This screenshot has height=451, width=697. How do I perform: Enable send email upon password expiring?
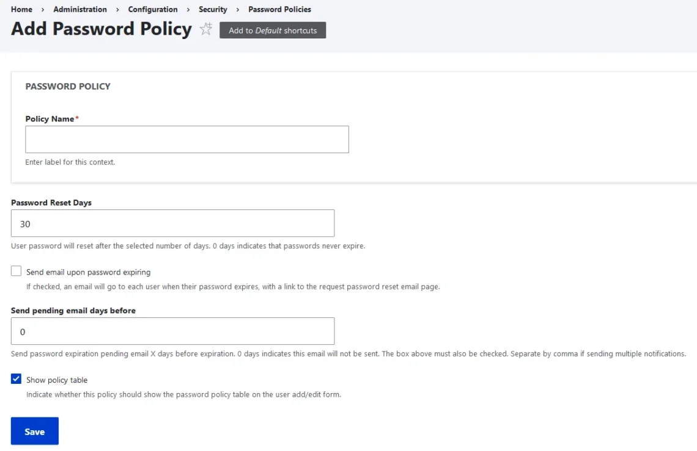[x=16, y=270]
